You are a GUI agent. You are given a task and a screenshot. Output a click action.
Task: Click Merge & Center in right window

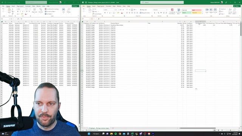click(x=145, y=13)
